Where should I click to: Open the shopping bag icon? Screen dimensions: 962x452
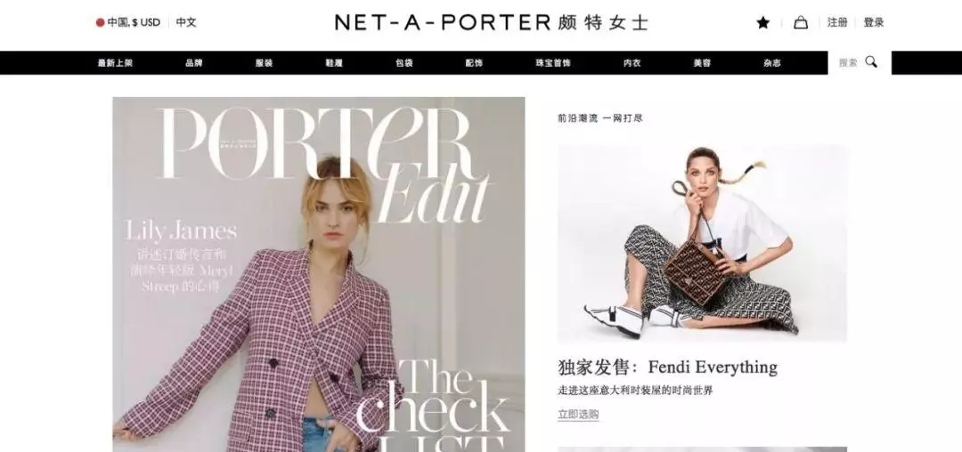pyautogui.click(x=801, y=22)
